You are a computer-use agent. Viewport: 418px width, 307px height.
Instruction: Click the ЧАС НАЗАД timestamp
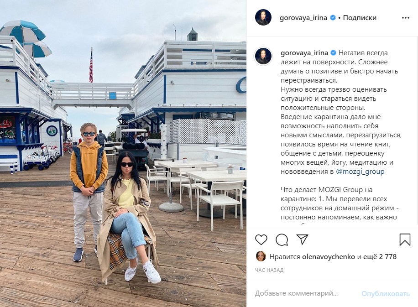pyautogui.click(x=269, y=270)
